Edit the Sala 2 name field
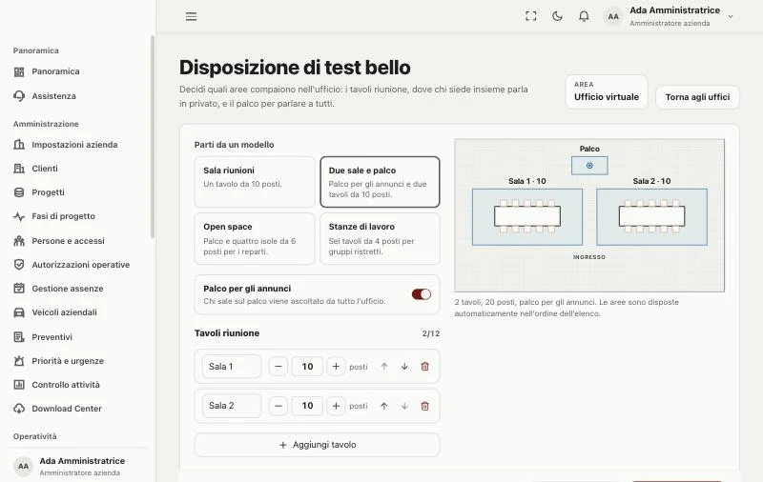Viewport: 763px width, 482px height. 232,406
